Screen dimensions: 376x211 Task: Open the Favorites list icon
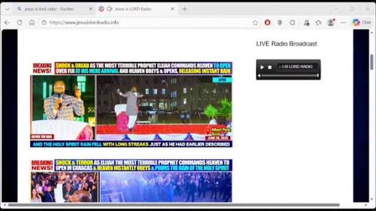[x=318, y=22]
